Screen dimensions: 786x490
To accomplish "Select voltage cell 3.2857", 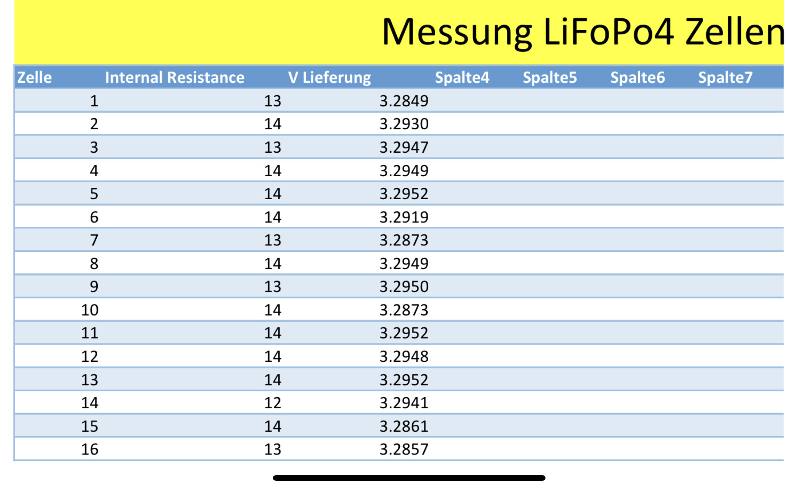I will coord(404,449).
